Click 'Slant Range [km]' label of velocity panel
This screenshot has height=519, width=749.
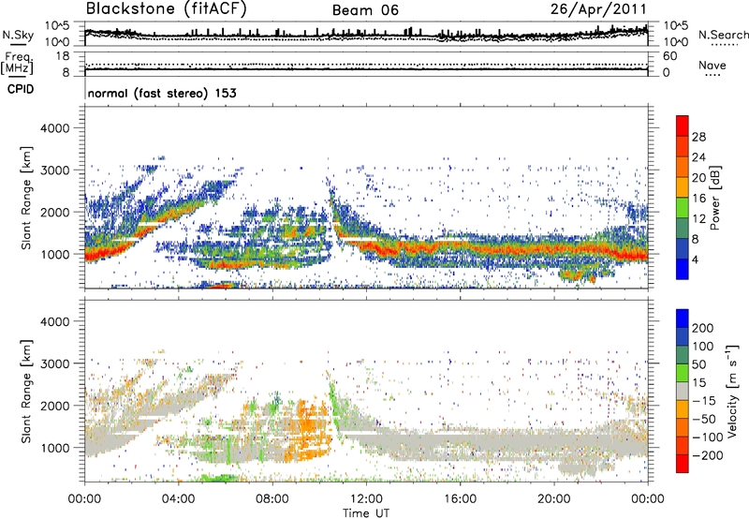26,392
